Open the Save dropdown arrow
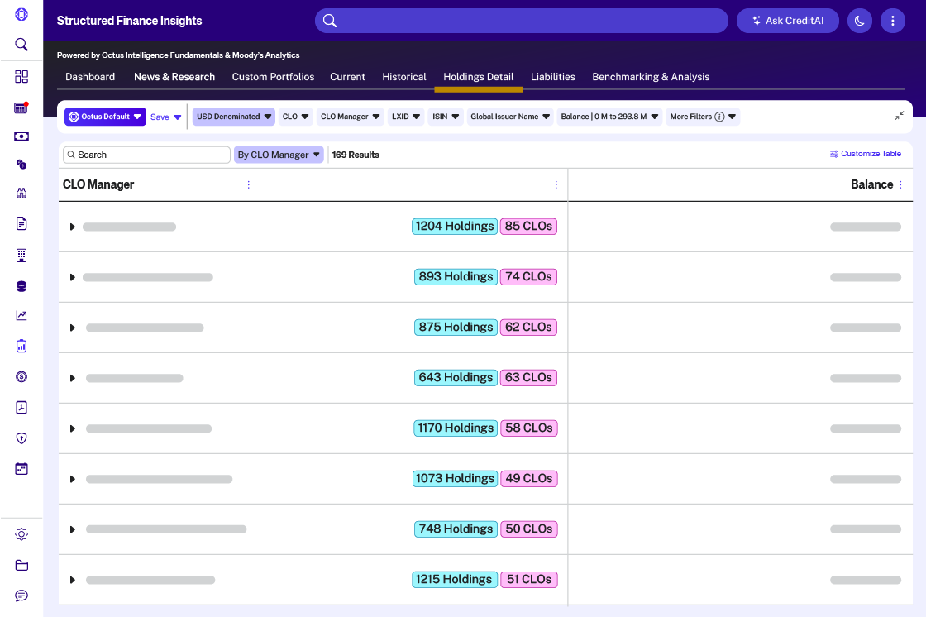Viewport: 926px width, 617px height. point(178,117)
